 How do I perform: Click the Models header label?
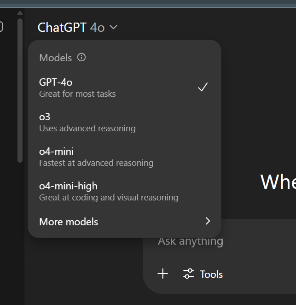pos(56,58)
